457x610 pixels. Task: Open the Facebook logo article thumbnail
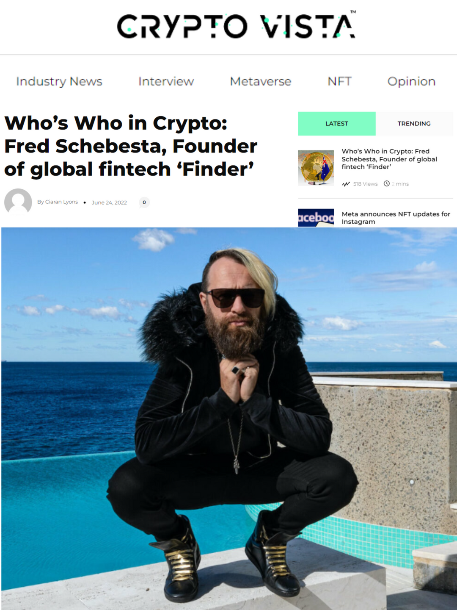tap(316, 218)
